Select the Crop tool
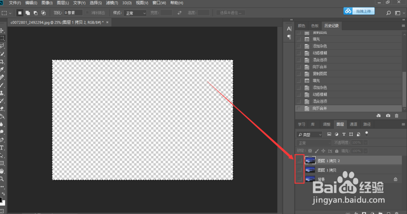407x214 pixels. pos(2,62)
